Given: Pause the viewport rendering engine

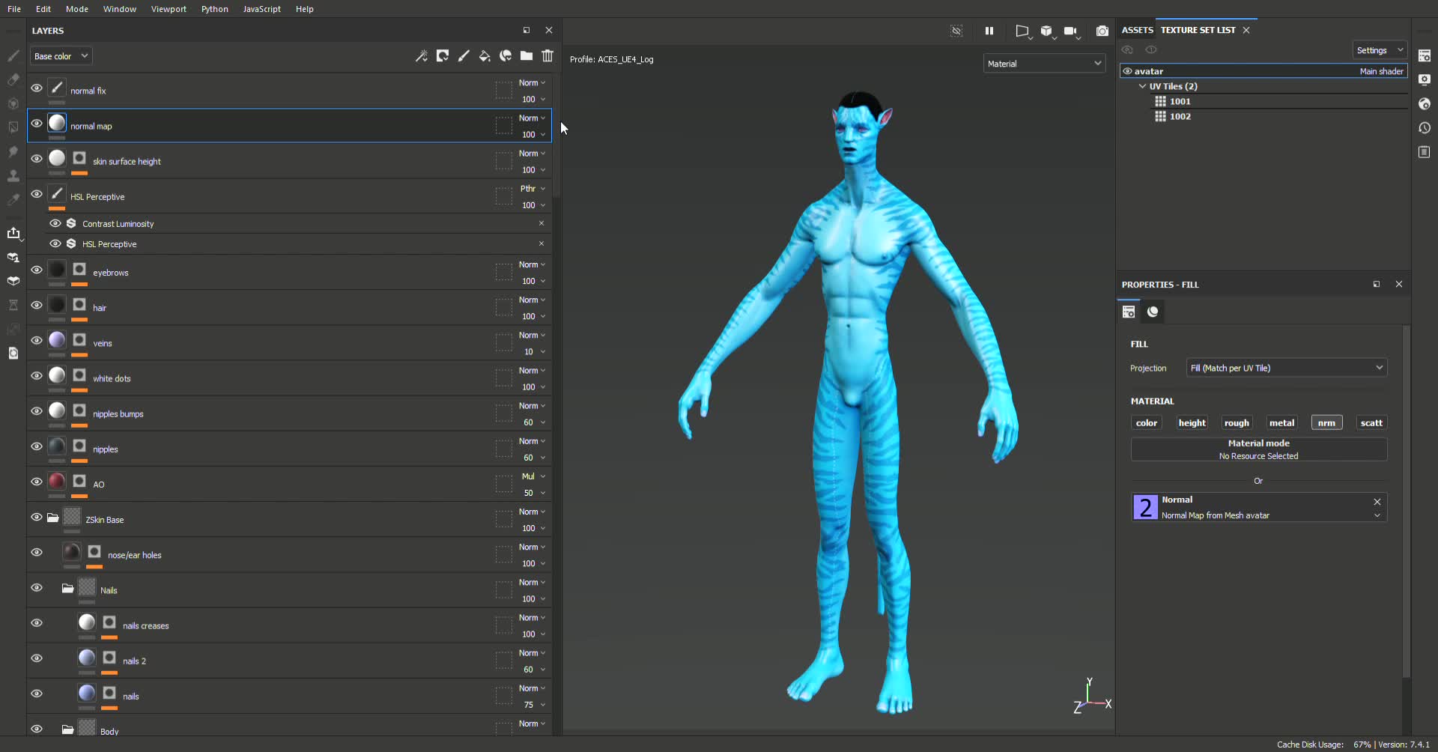Looking at the screenshot, I should (x=989, y=31).
